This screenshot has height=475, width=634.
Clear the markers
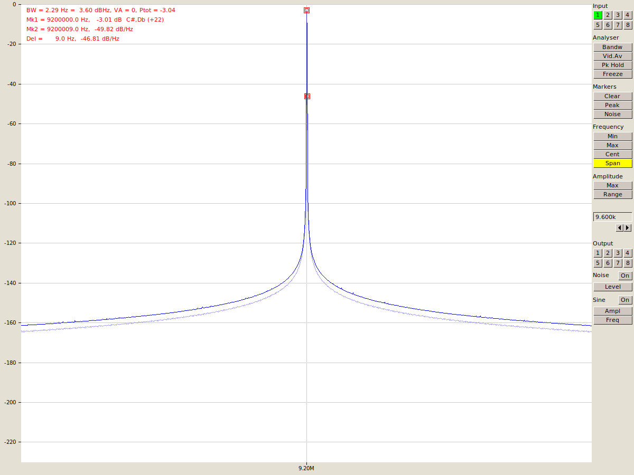(x=612, y=96)
